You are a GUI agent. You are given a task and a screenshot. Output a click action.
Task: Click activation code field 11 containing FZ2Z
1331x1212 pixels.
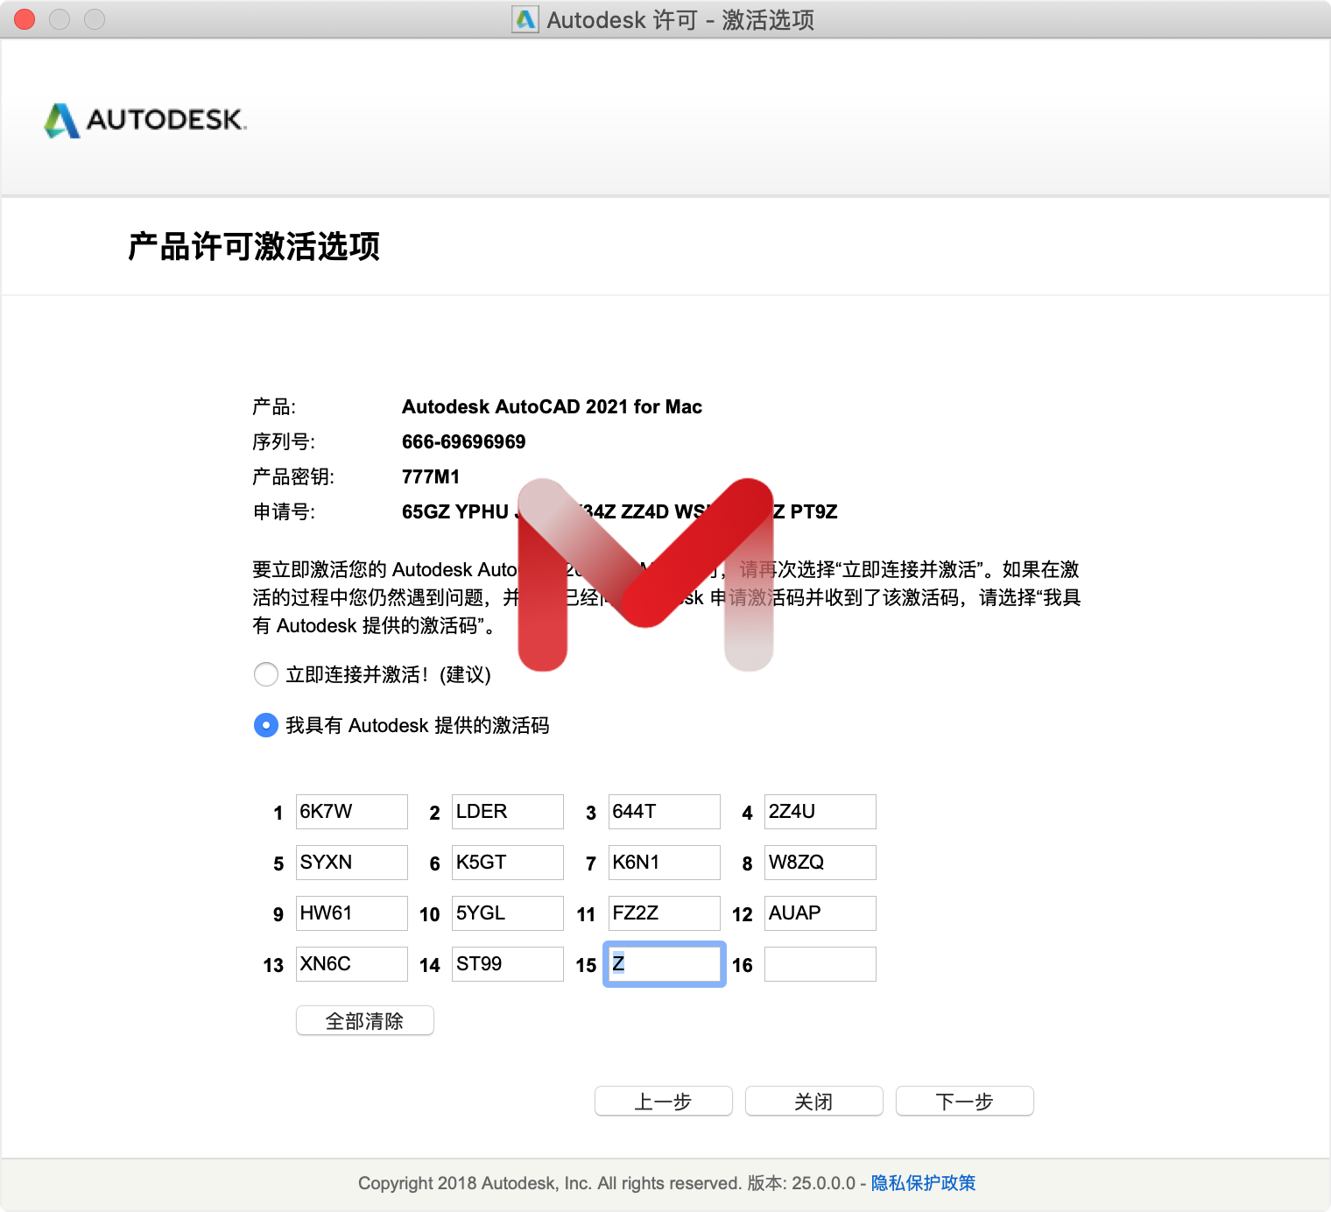pos(665,913)
